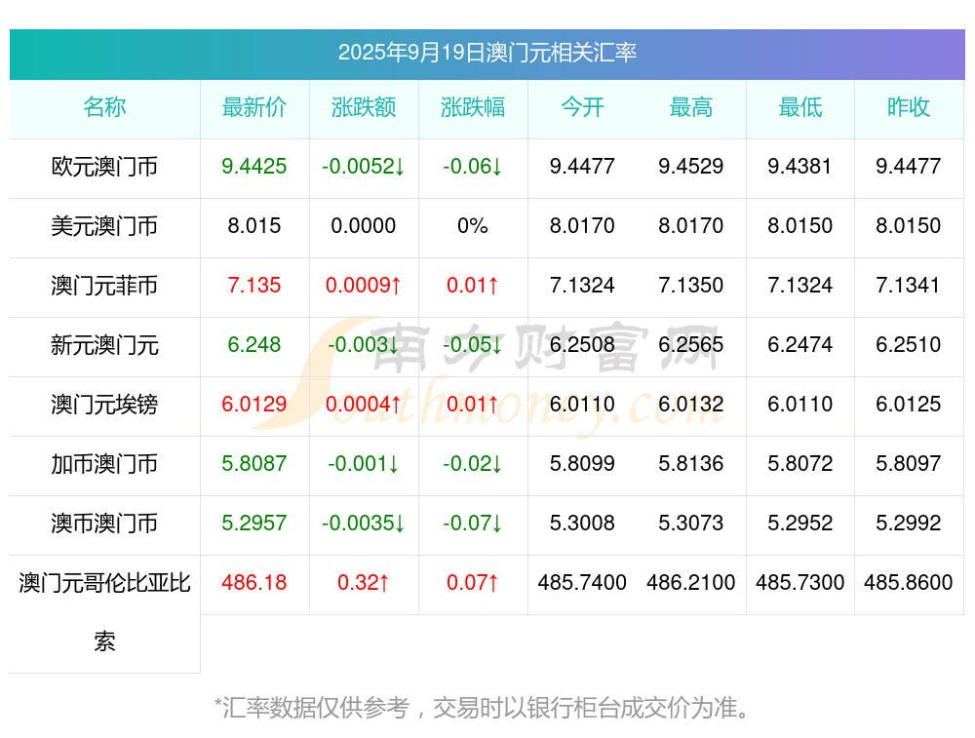Click change percent -0.02↓
The height and width of the screenshot is (738, 975).
pyautogui.click(x=473, y=463)
